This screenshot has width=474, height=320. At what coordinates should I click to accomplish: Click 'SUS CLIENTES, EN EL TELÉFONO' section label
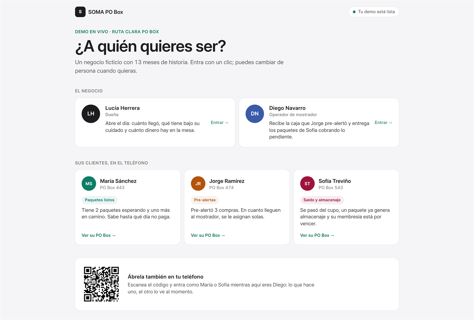[x=112, y=163]
